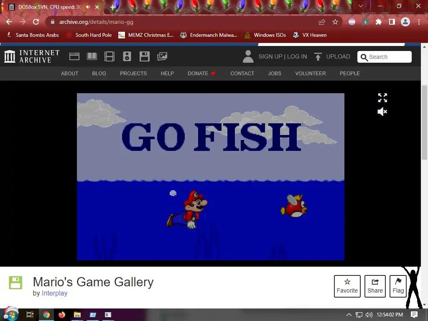Click the gray S extension icon
This screenshot has width=428, height=321.
[x=365, y=22]
